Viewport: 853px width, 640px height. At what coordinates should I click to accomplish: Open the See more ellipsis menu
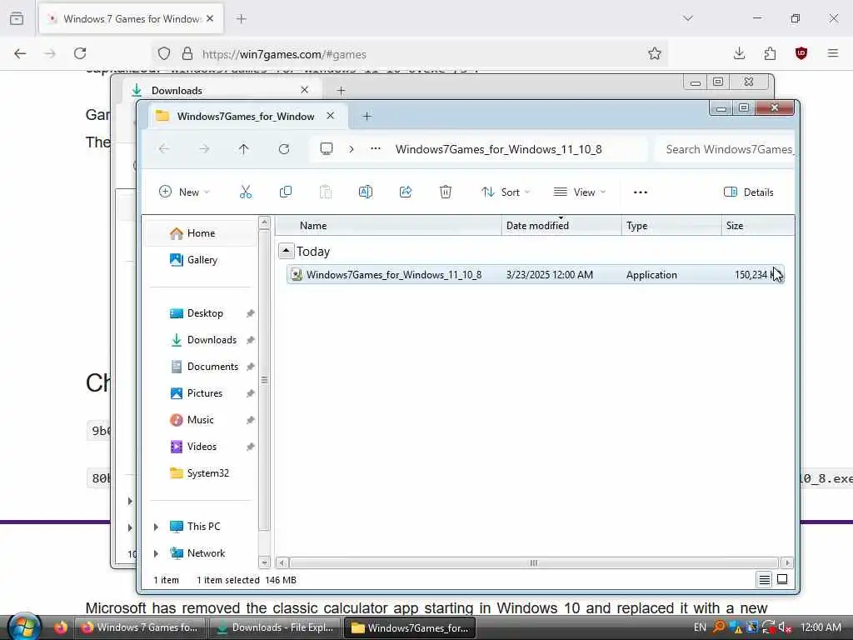click(x=641, y=192)
